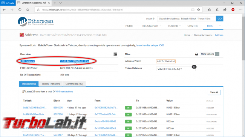Image resolution: width=245 pixels, height=137 pixels.
Task: Close the Ethereum Accounts tab
Action: [49, 3]
